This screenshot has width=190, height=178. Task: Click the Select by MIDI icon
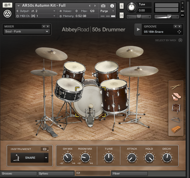coord(180,40)
